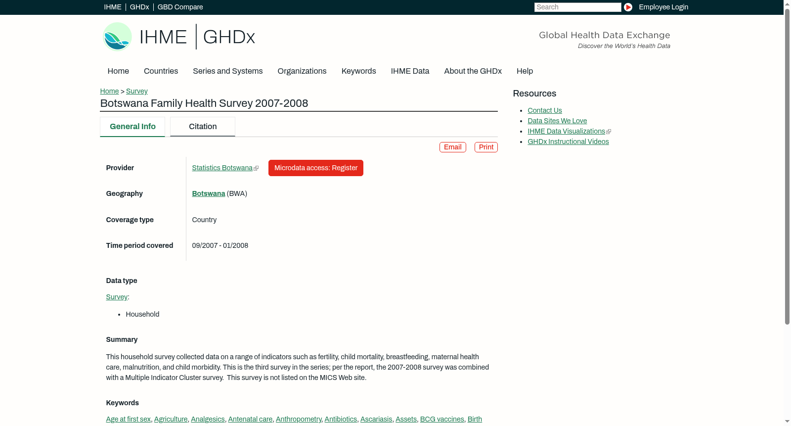The width and height of the screenshot is (791, 426).
Task: Type in the Search field
Action: coord(577,7)
